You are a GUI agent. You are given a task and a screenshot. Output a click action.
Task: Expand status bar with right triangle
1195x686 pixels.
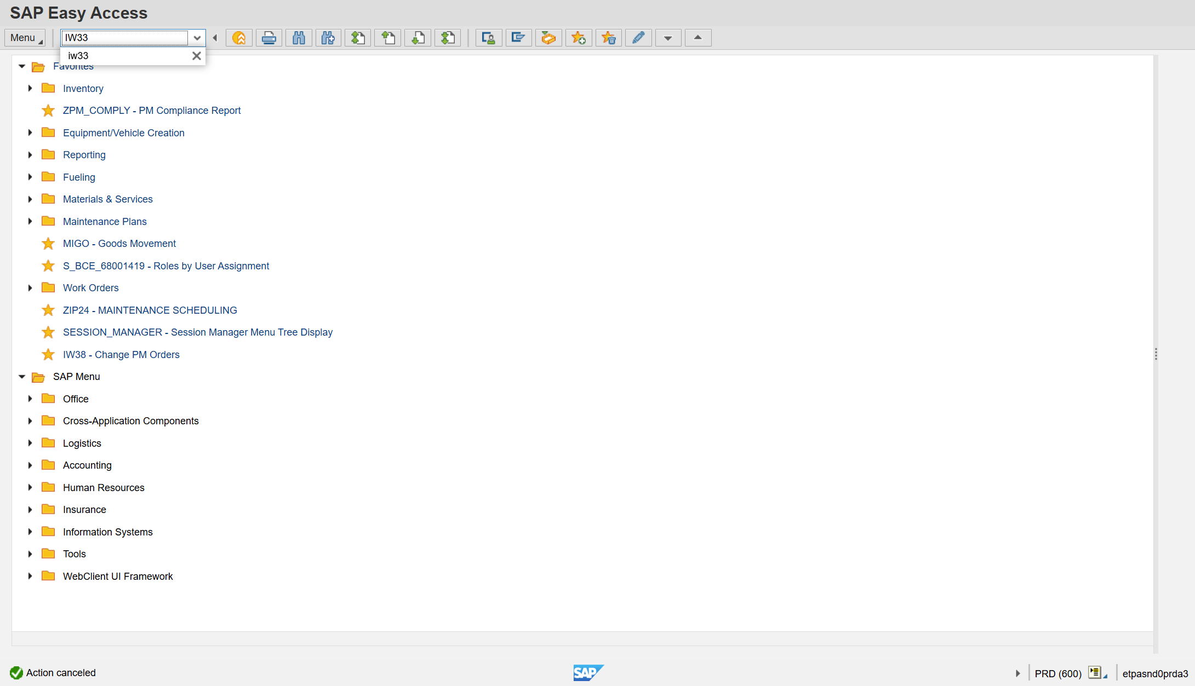tap(1017, 673)
